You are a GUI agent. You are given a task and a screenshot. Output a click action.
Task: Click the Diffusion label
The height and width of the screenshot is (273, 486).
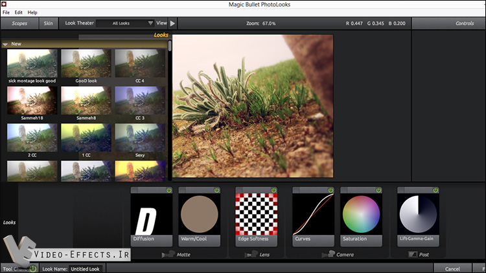tap(143, 239)
